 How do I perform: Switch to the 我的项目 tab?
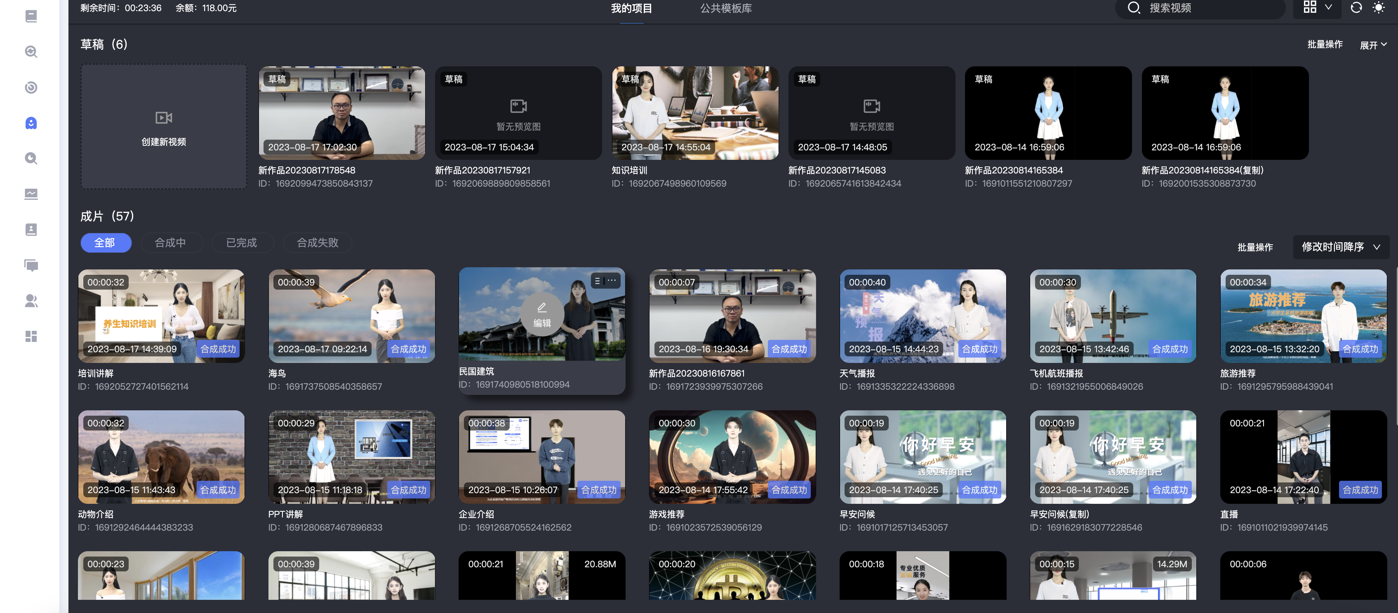(x=631, y=8)
